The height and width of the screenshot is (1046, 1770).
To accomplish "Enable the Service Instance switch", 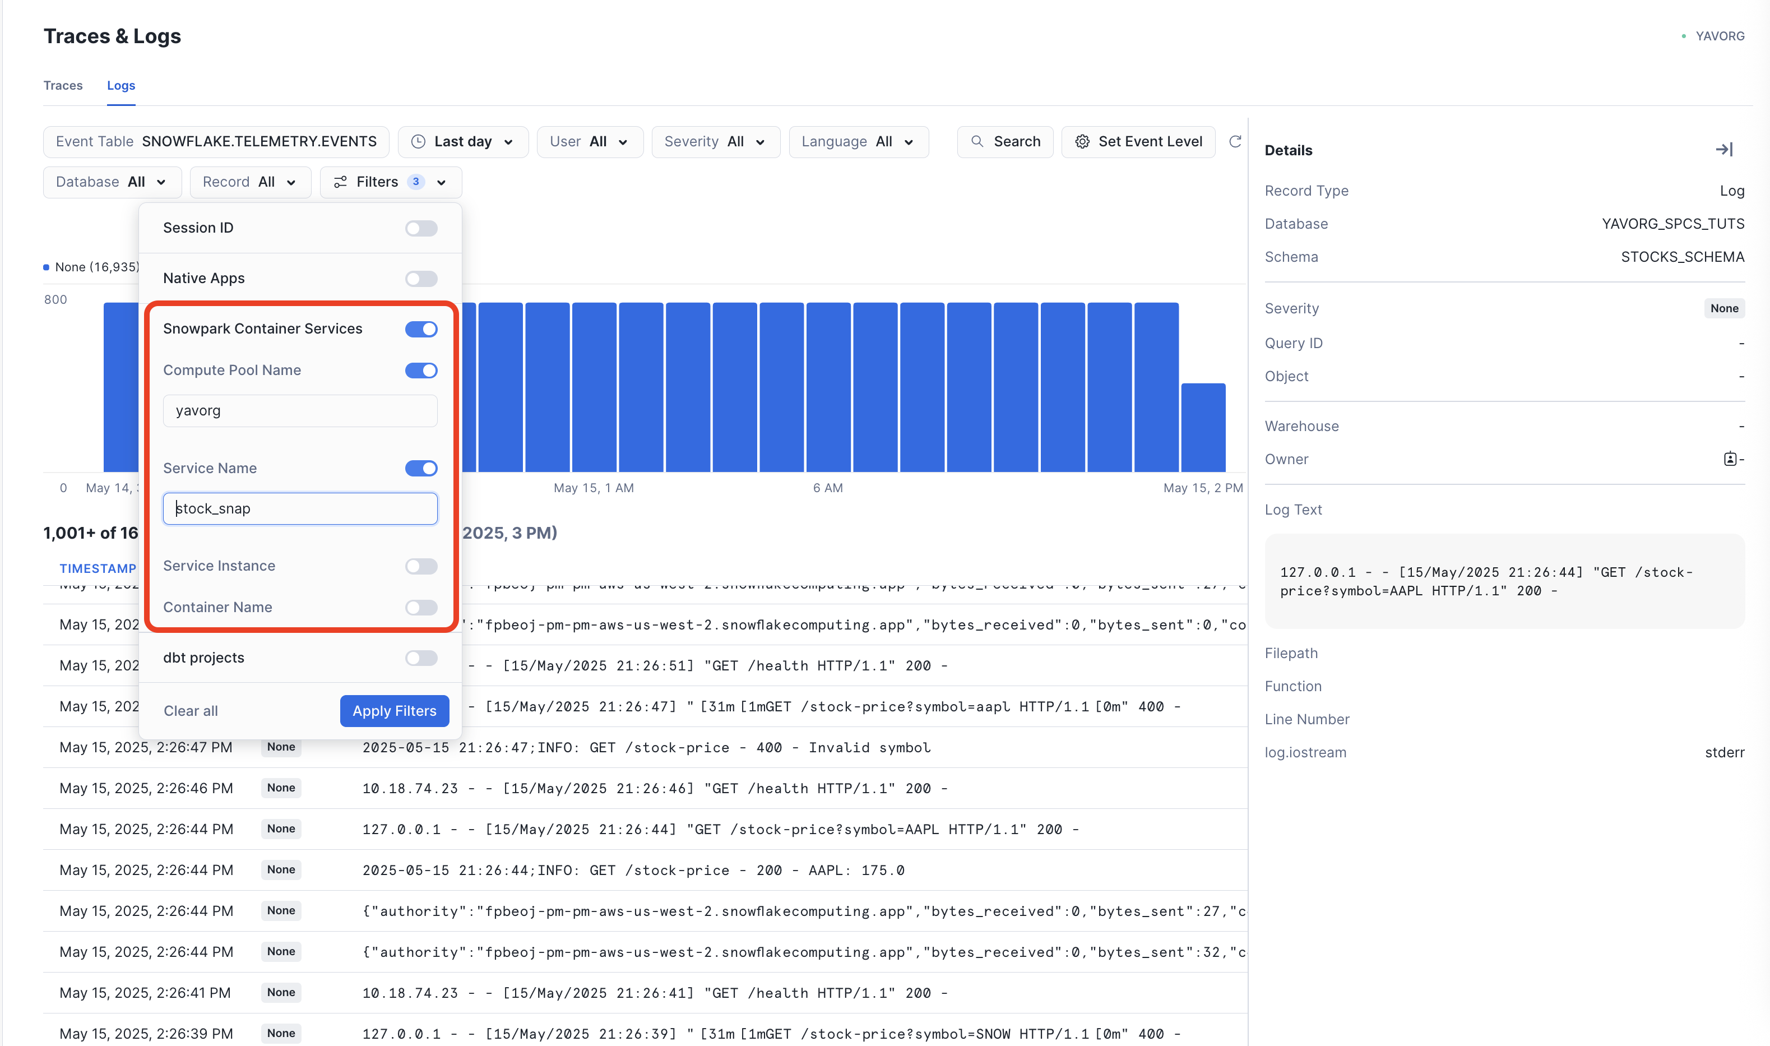I will [421, 567].
